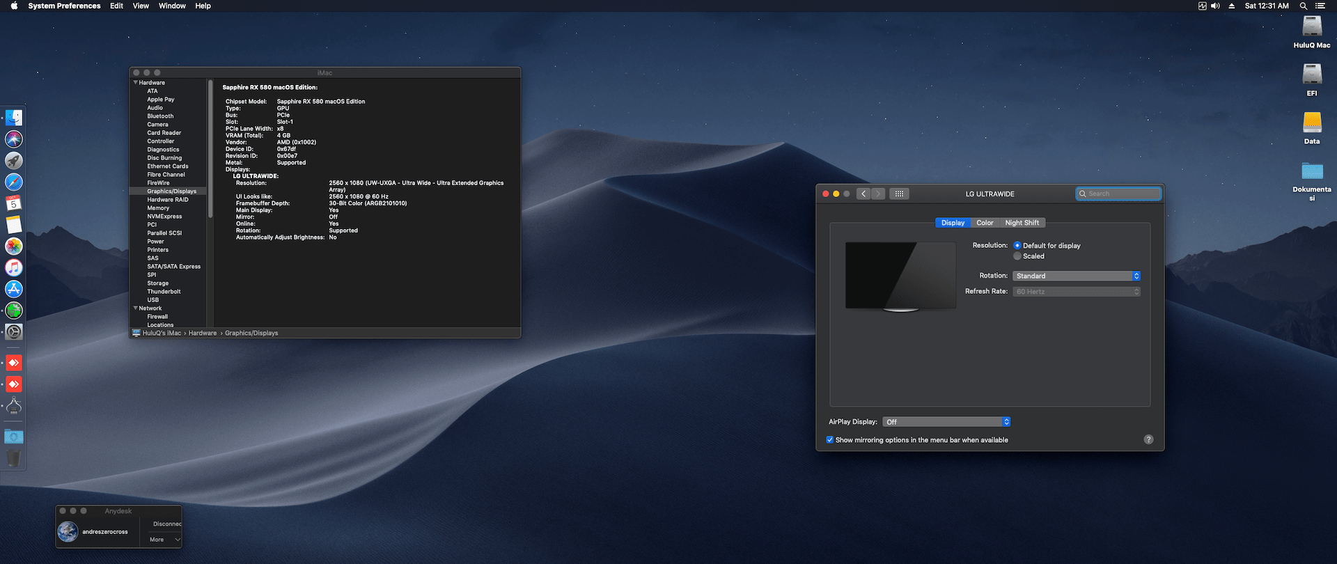The width and height of the screenshot is (1337, 564).
Task: Select the HuluQ Mac drive icon
Action: point(1312,26)
